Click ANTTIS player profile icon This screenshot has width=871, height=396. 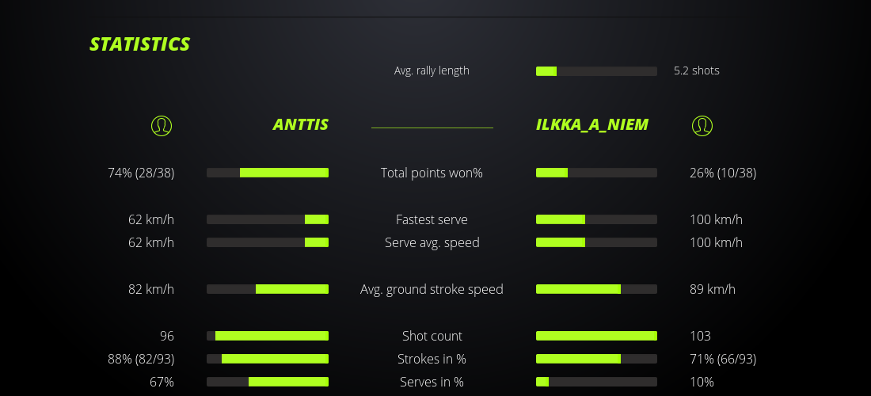pyautogui.click(x=162, y=125)
